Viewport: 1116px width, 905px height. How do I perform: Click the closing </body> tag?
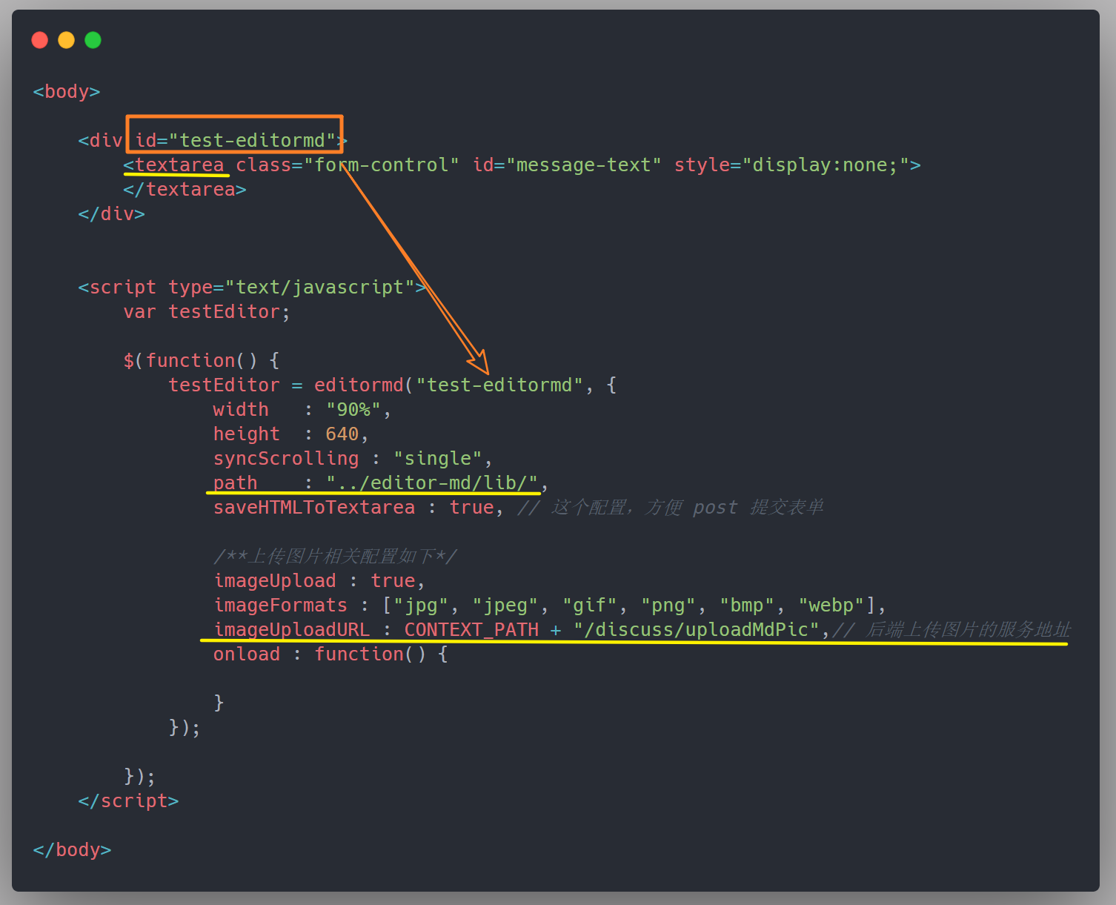(x=72, y=849)
